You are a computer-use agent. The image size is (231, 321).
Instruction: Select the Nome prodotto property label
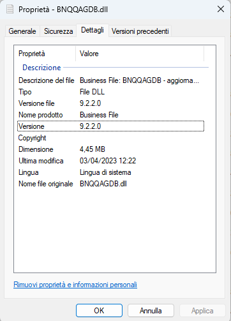[x=41, y=115]
